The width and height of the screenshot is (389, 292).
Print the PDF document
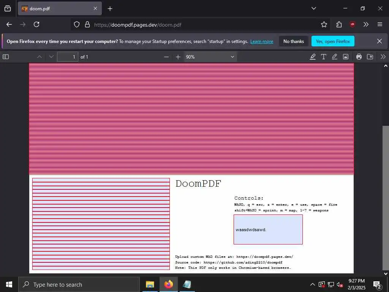359,57
